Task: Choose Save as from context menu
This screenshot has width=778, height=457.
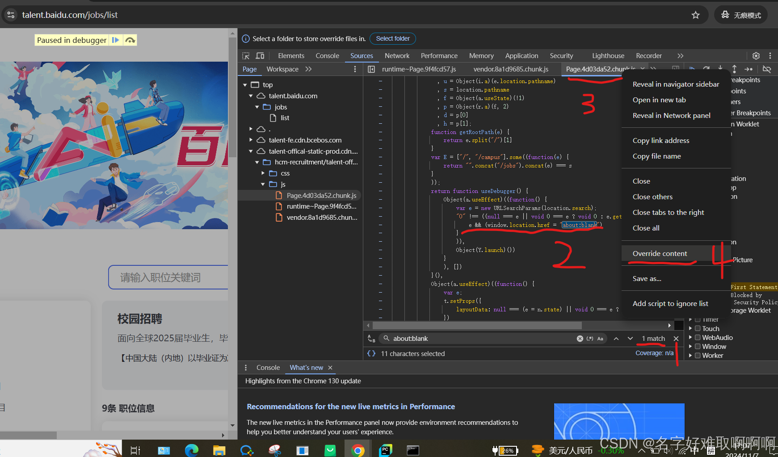Action: (x=676, y=278)
